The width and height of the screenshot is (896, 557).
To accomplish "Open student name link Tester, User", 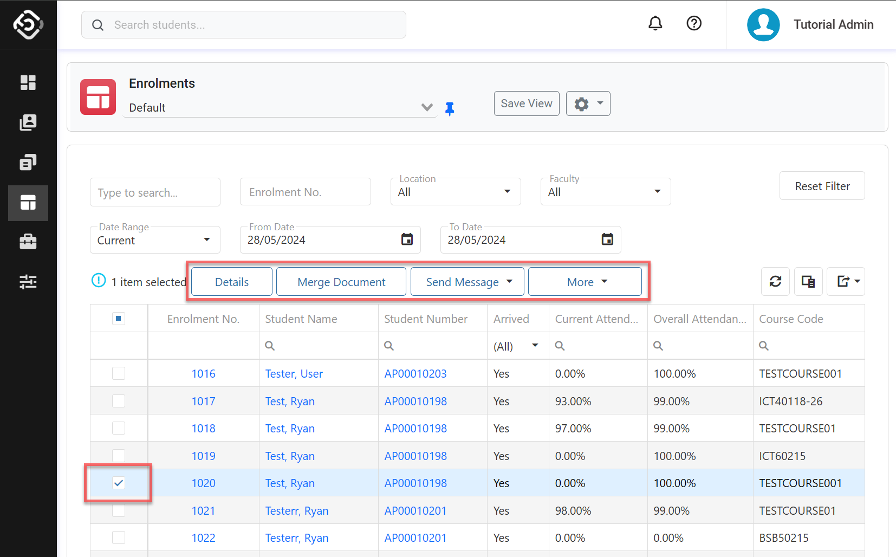I will (294, 374).
